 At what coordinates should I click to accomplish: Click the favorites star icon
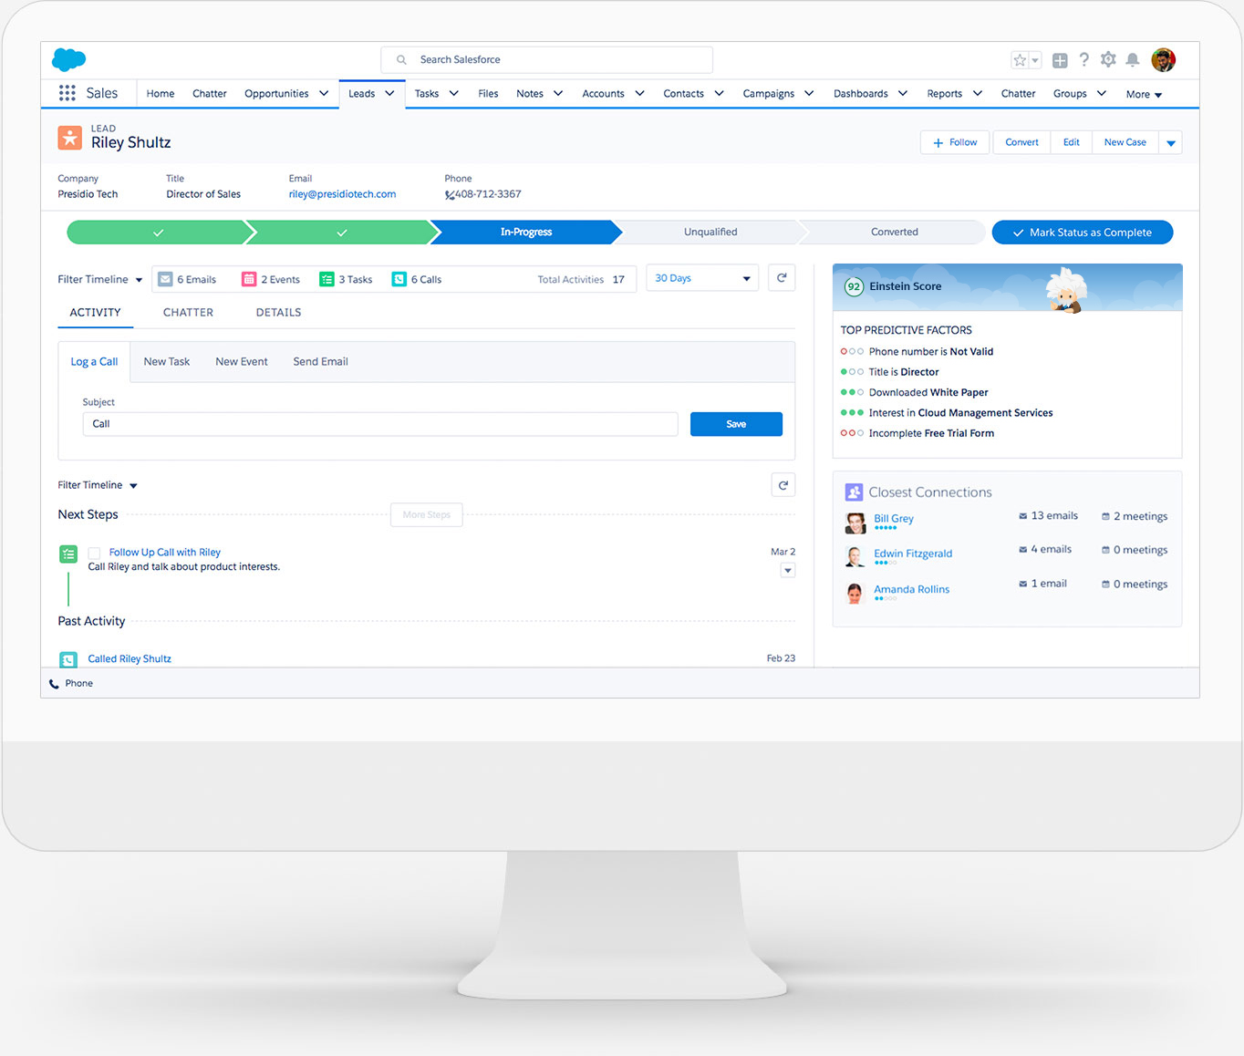coord(1020,60)
